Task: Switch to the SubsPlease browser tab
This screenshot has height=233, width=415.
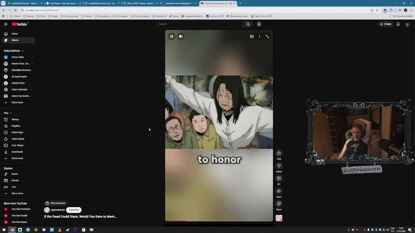Action: point(63,3)
